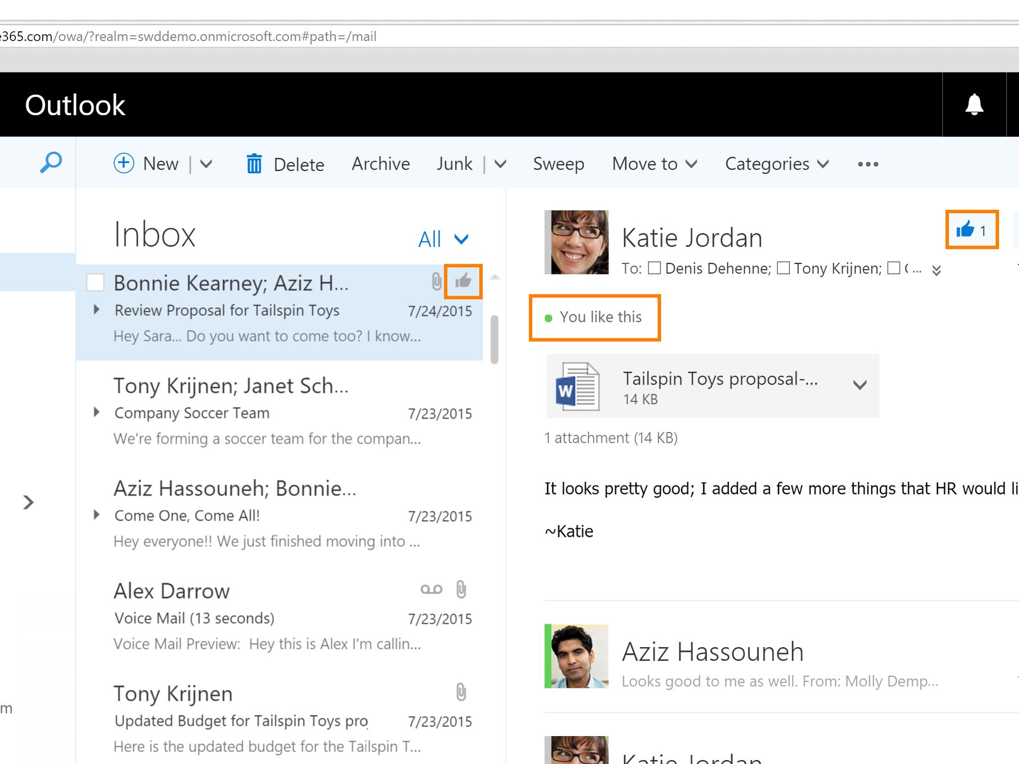Open the Tony Krijnen; Janet Sch... conversation
The height and width of the screenshot is (764, 1019).
pos(279,411)
